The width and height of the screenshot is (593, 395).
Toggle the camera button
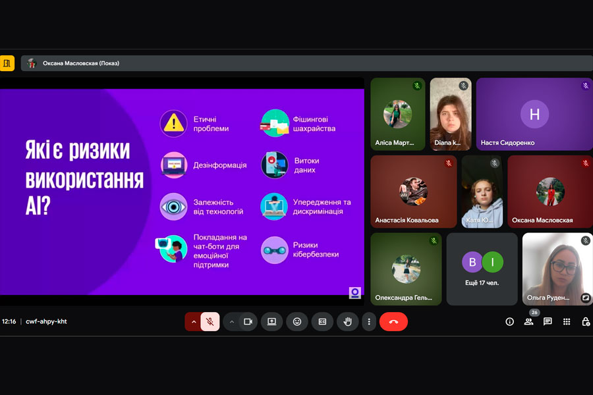(x=248, y=322)
